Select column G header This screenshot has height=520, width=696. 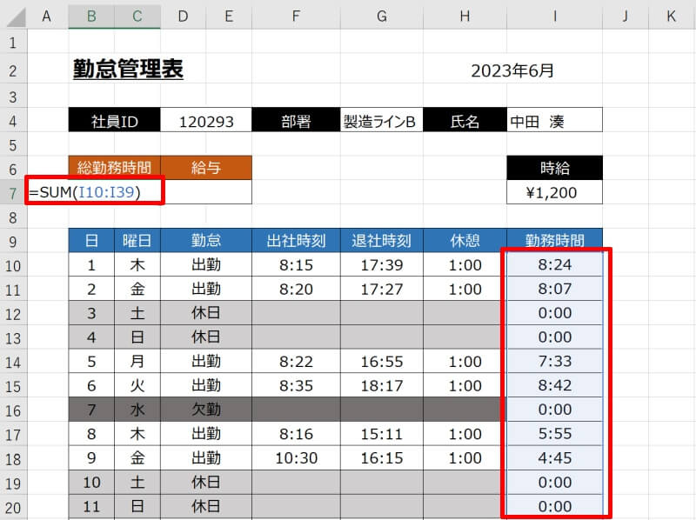coord(381,17)
